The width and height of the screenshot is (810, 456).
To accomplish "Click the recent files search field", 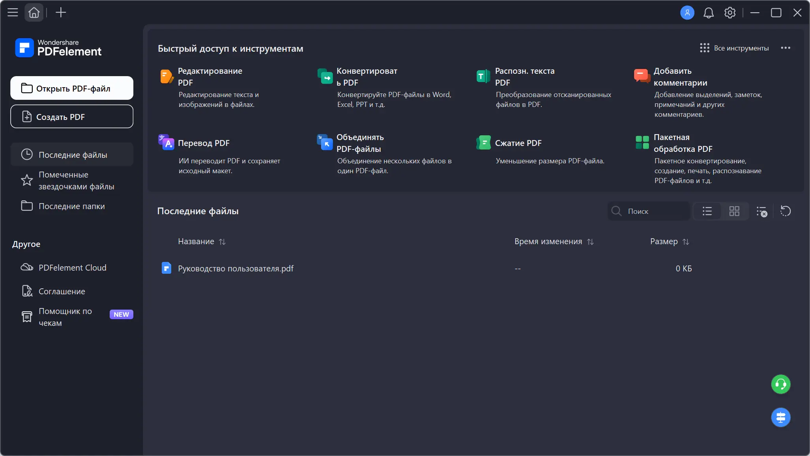I will [x=655, y=211].
